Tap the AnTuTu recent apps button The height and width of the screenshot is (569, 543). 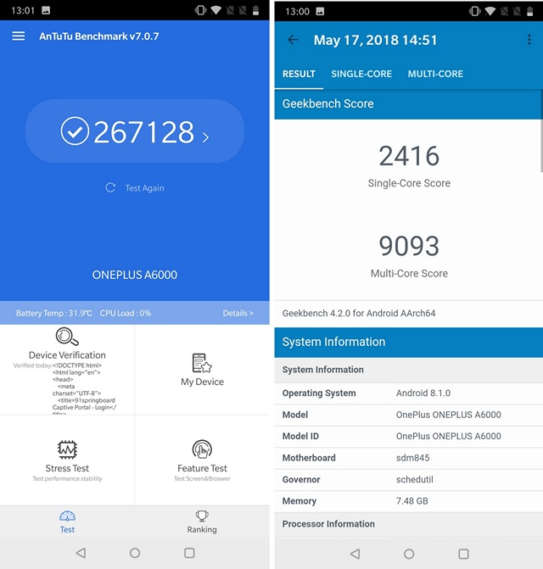[189, 553]
